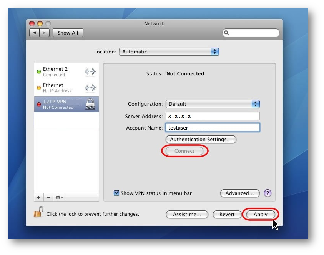Image resolution: width=324 pixels, height=255 pixels.
Task: Click the plus icon to add service
Action: point(39,197)
